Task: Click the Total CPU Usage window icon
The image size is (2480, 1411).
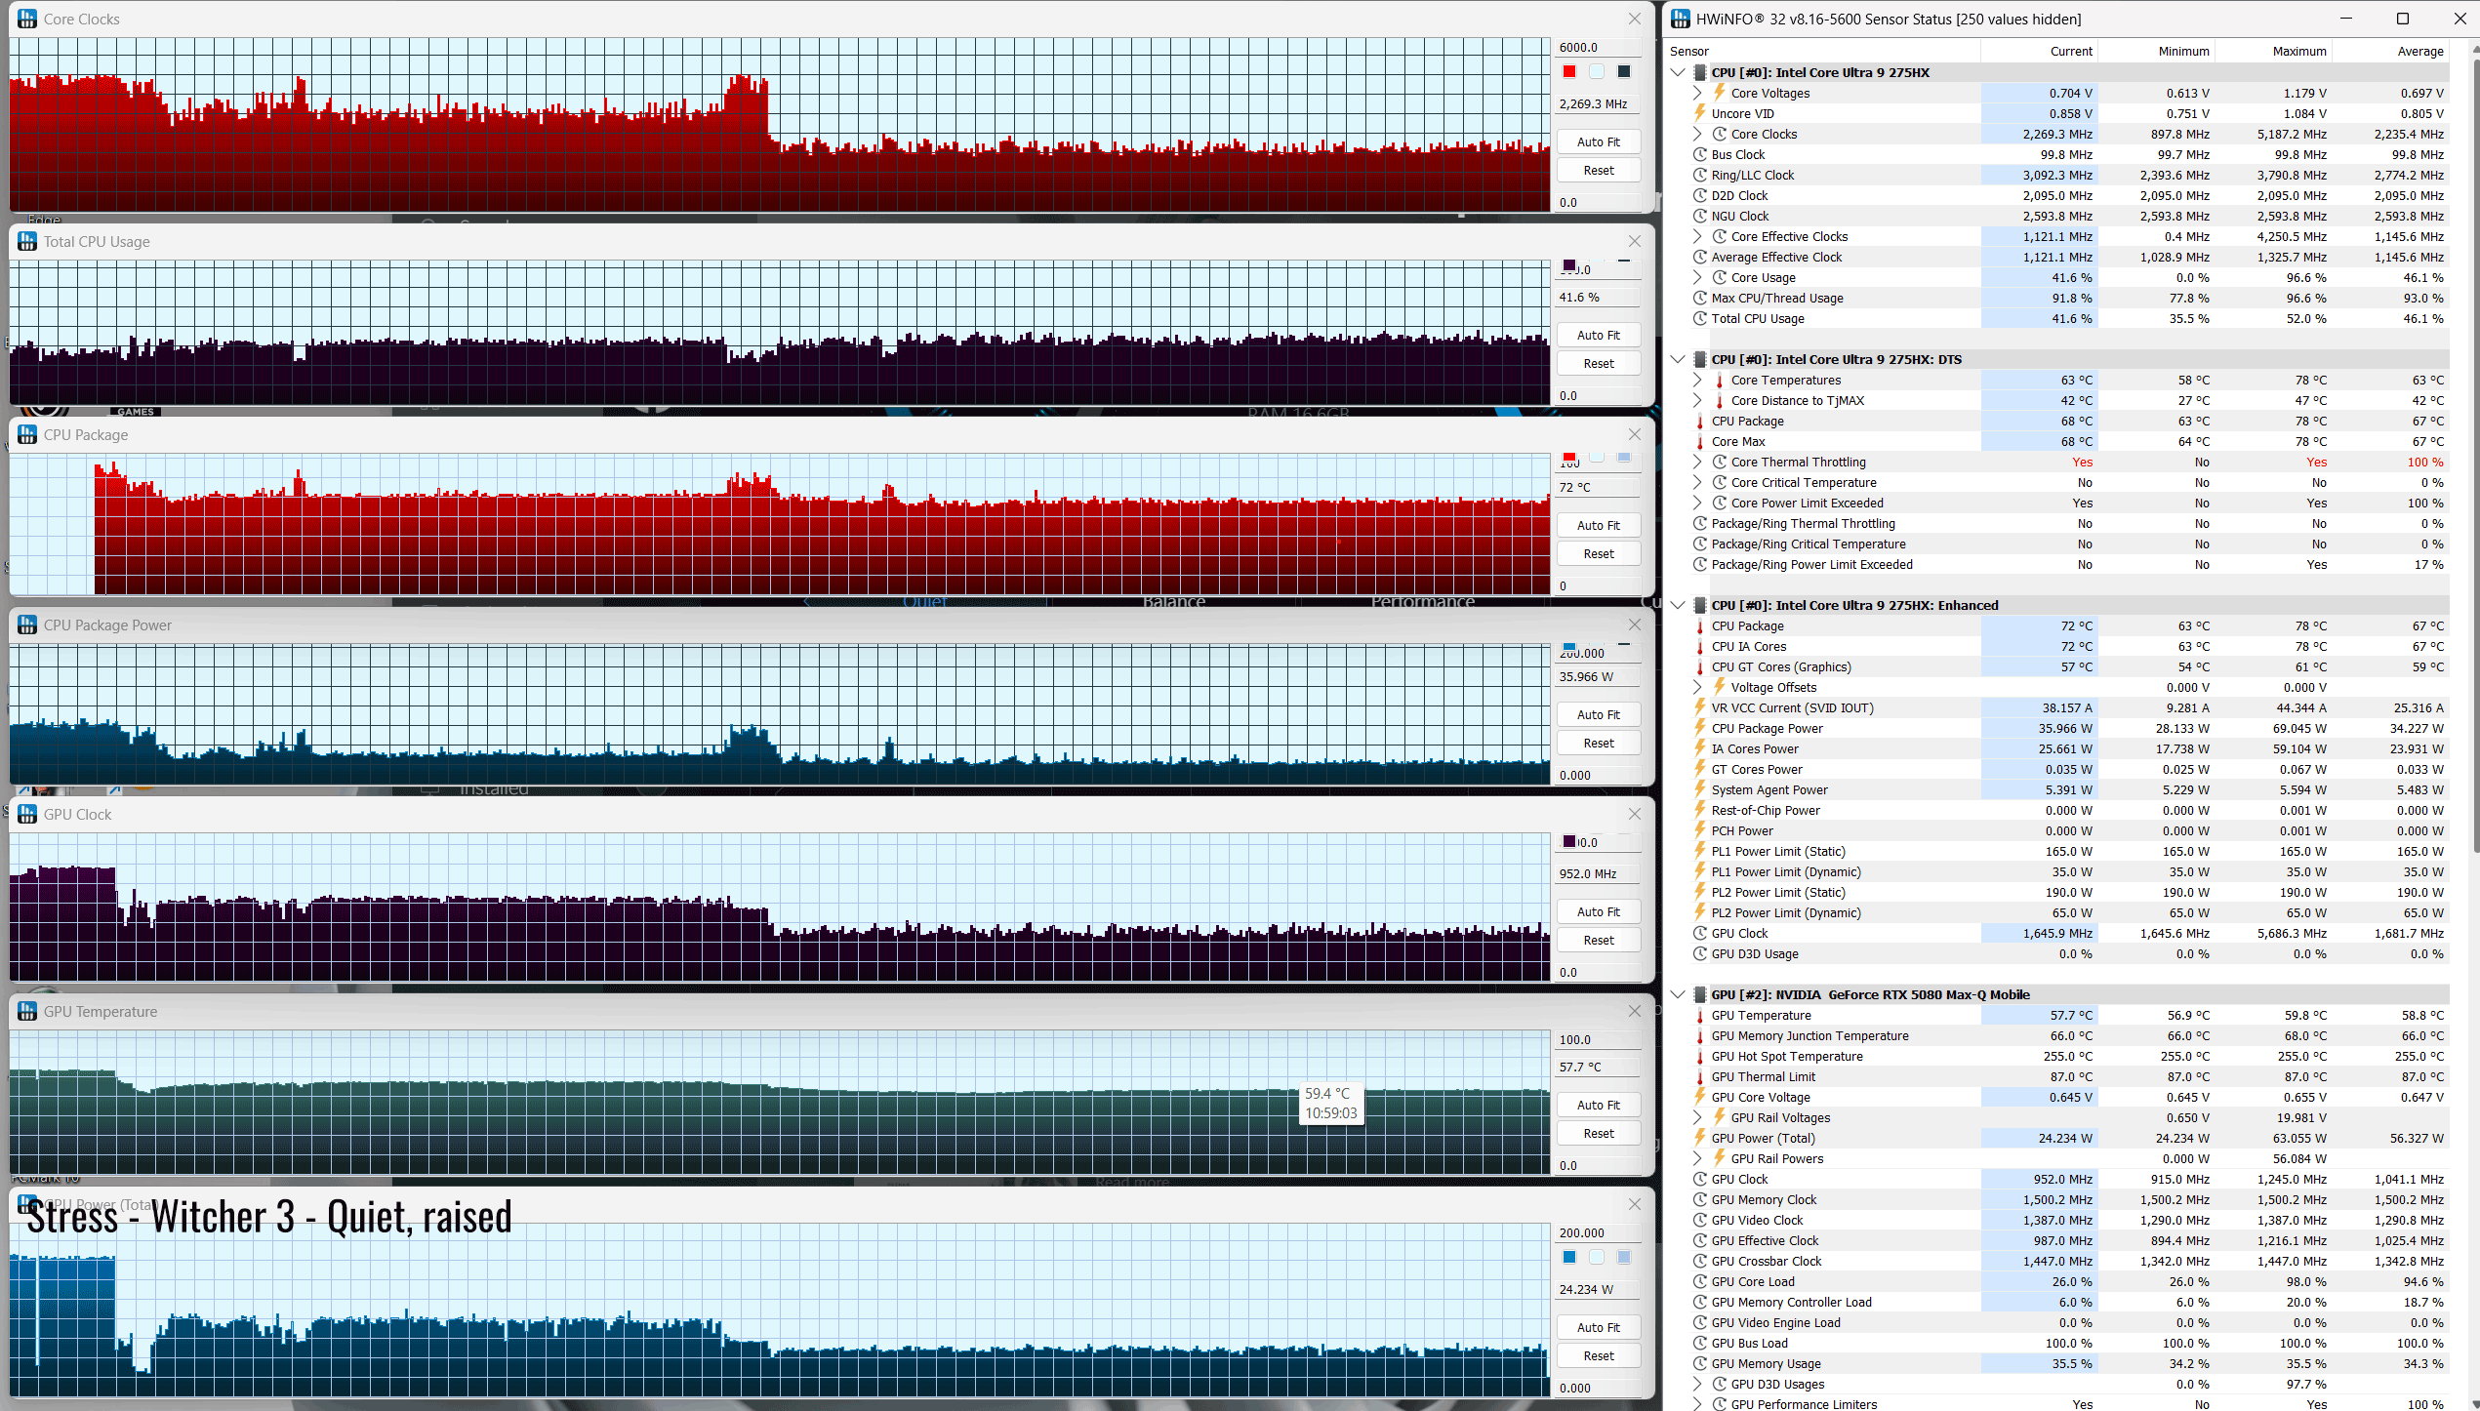Action: point(27,241)
